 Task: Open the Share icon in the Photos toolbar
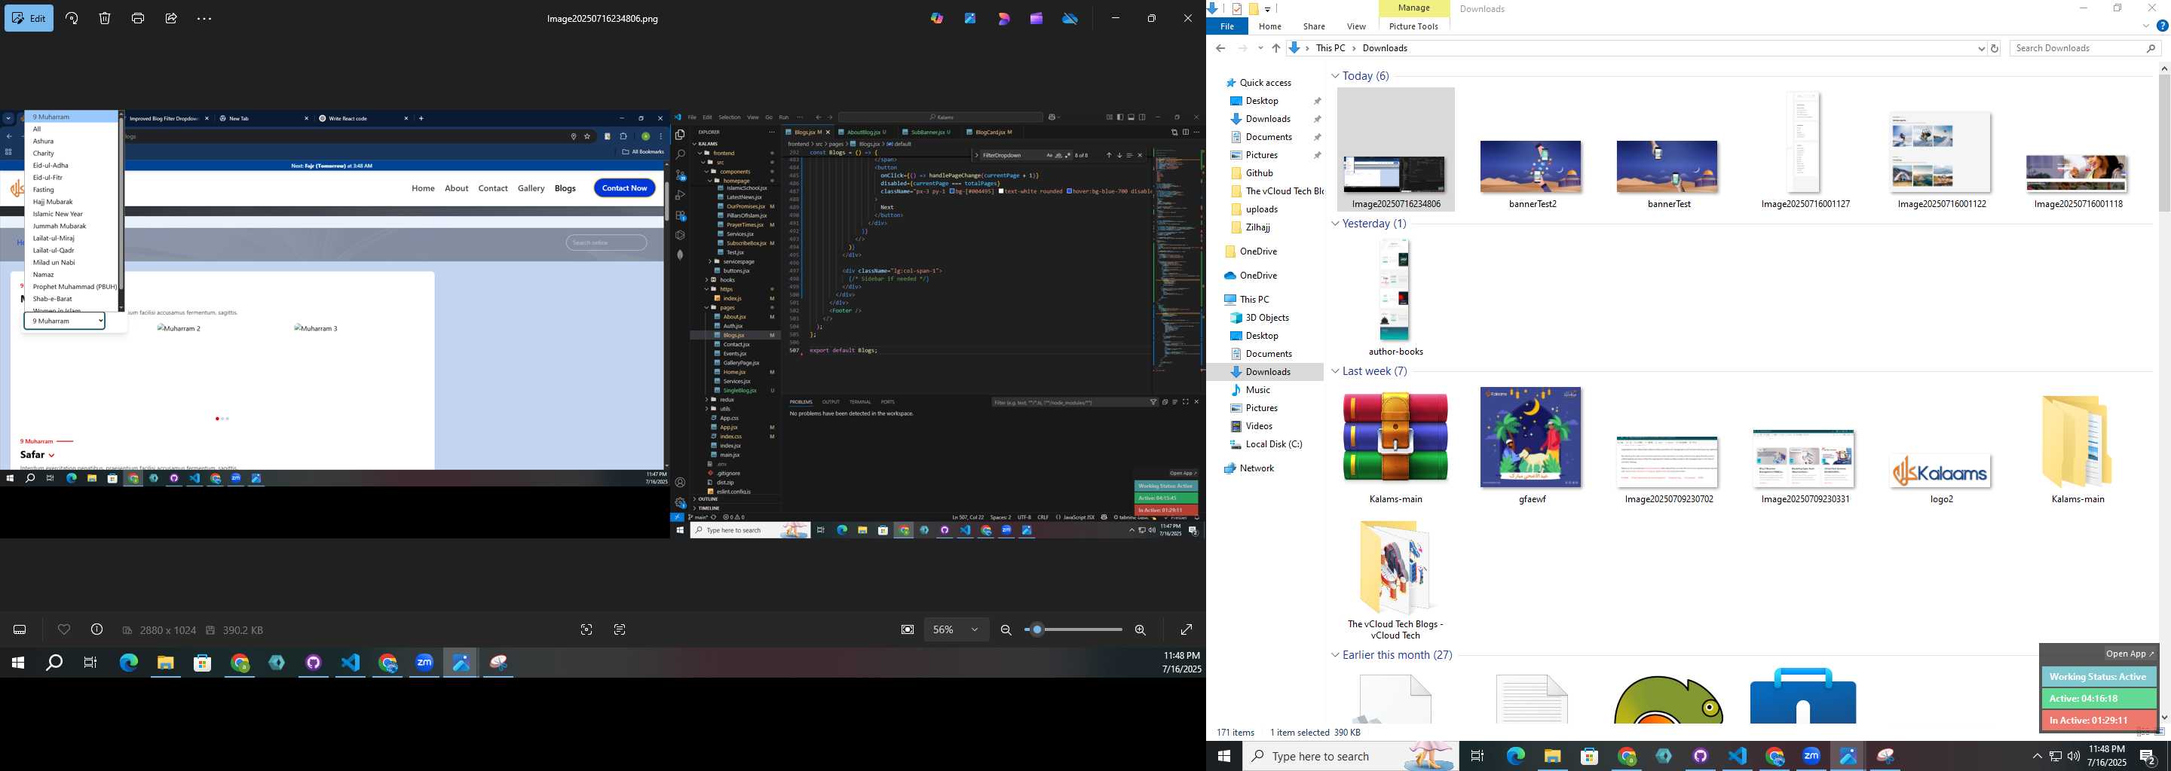pos(171,17)
